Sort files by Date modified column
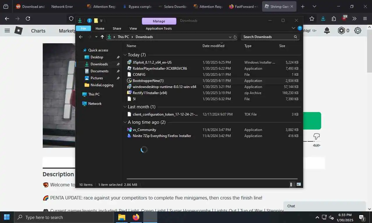The image size is (372, 223). click(x=213, y=46)
